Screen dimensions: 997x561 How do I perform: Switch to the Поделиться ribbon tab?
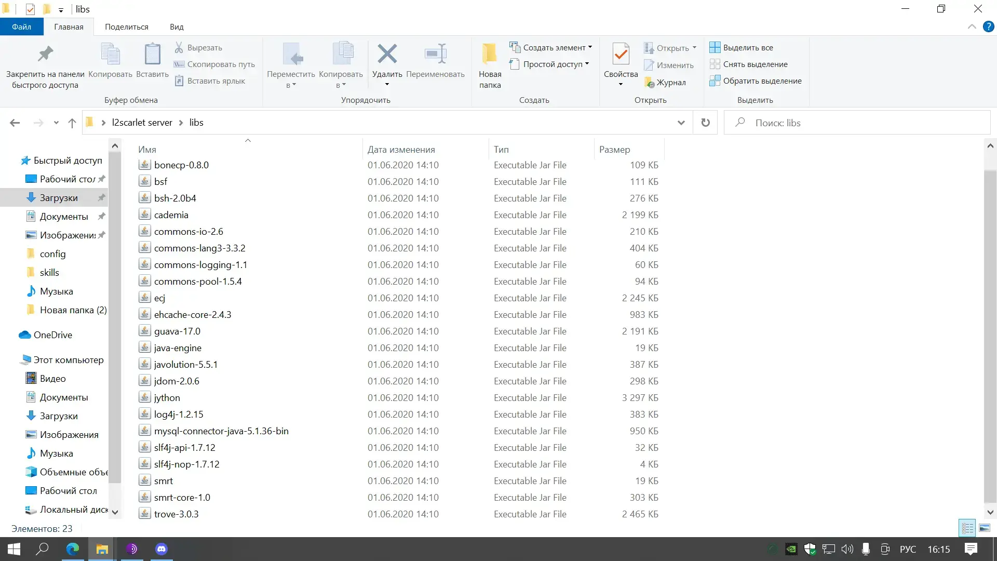(127, 27)
